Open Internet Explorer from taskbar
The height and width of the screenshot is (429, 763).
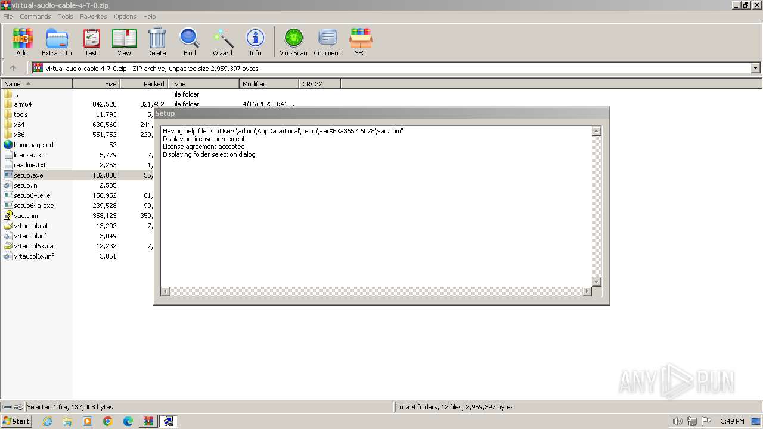pyautogui.click(x=47, y=421)
